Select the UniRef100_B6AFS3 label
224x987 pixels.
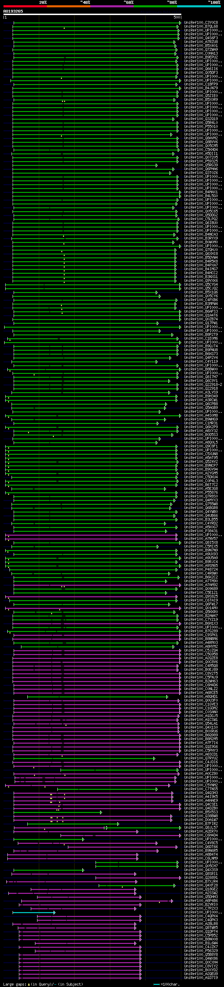tap(201, 312)
